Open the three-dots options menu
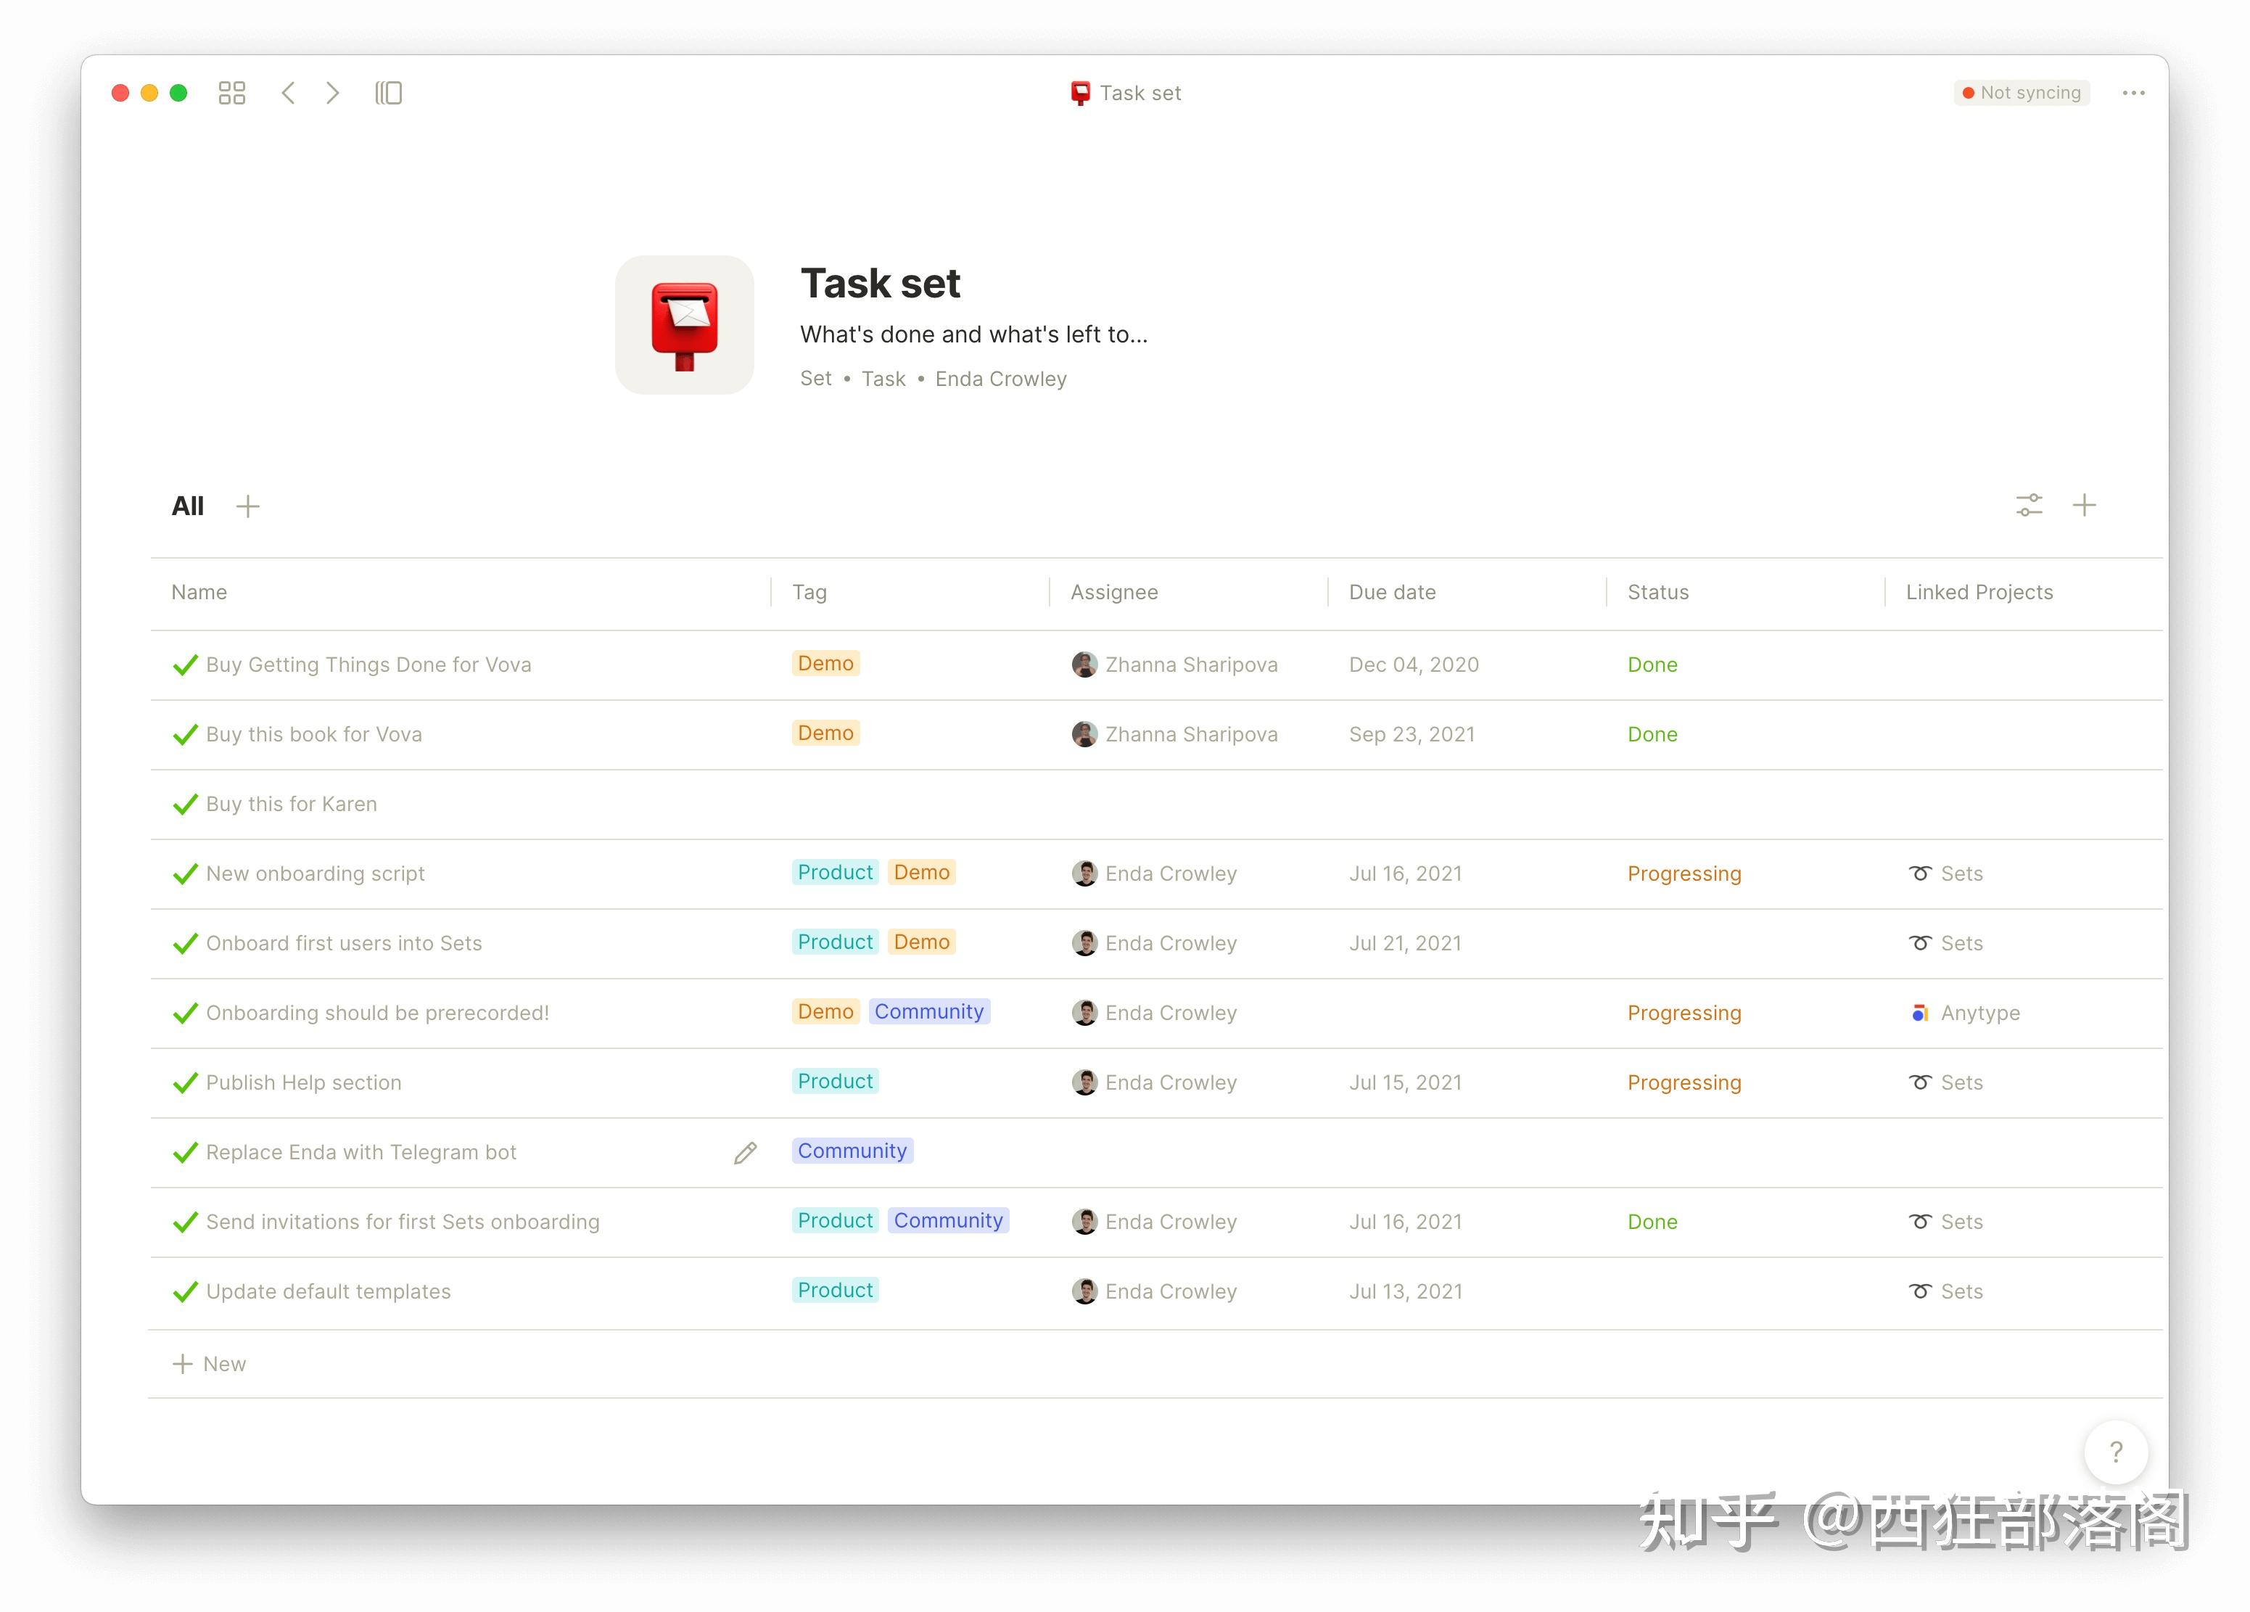This screenshot has width=2250, height=1612. click(x=2133, y=94)
